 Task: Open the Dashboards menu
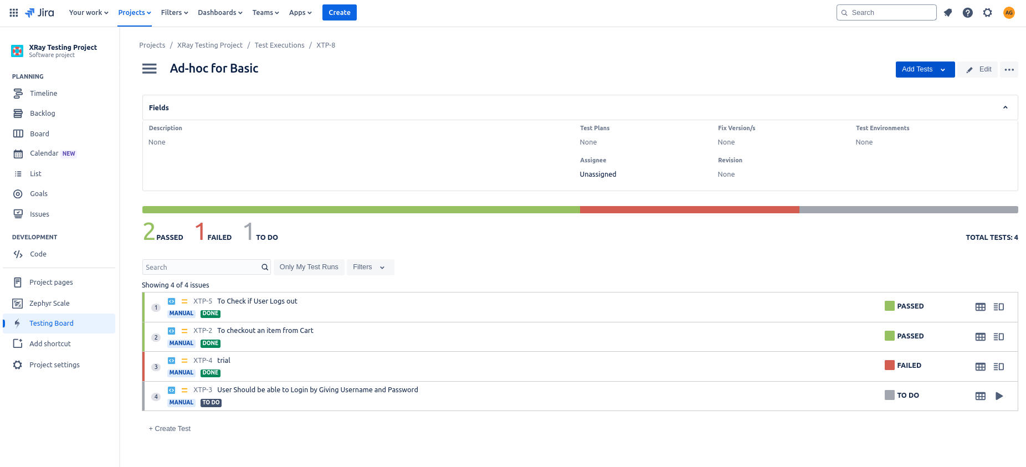219,13
